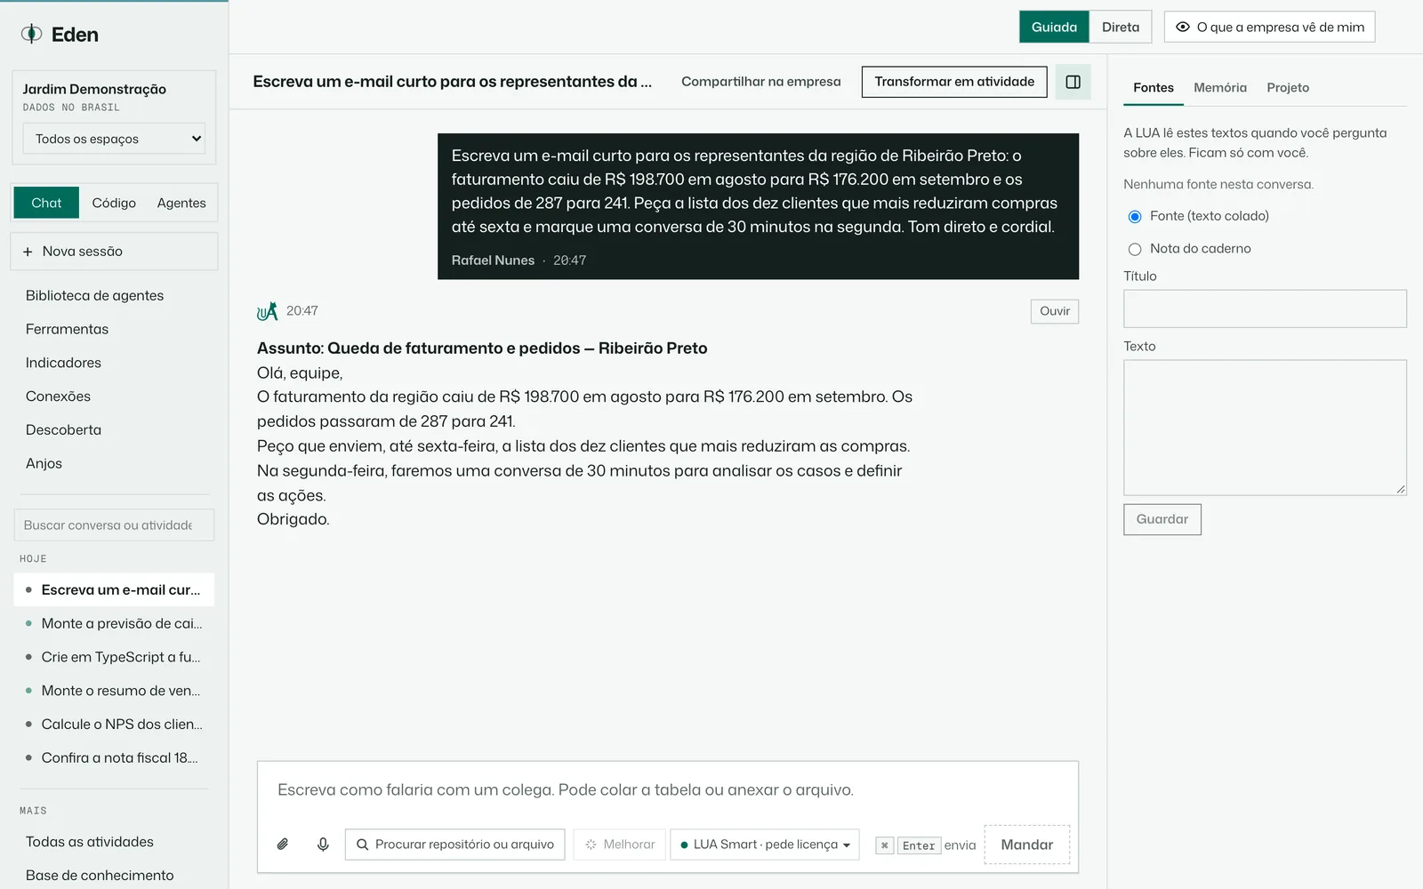Click the Texto text area
1423x889 pixels.
point(1265,428)
